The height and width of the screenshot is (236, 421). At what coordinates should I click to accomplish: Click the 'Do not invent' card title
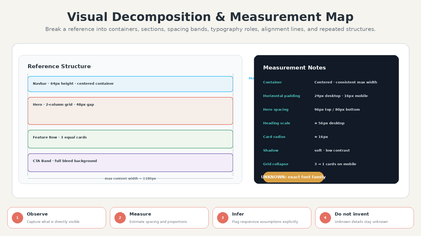click(x=352, y=214)
